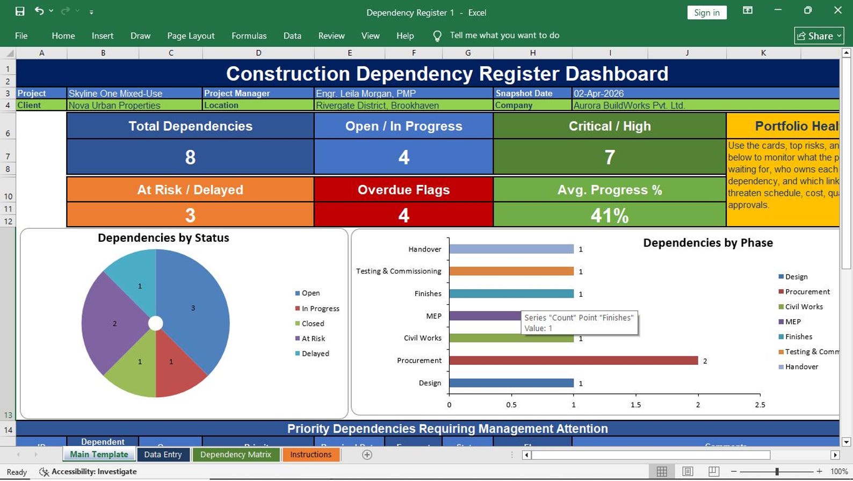The width and height of the screenshot is (853, 481).
Task: Open the Page Layout ribbon tab
Action: tap(191, 35)
